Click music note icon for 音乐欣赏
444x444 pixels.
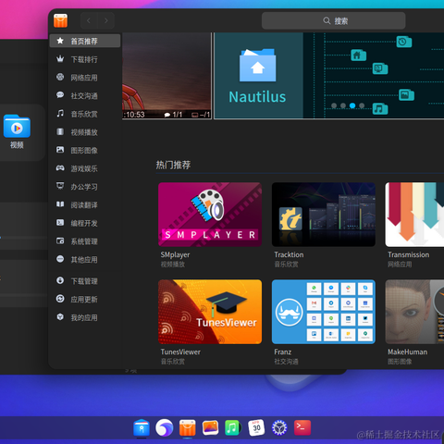click(60, 114)
